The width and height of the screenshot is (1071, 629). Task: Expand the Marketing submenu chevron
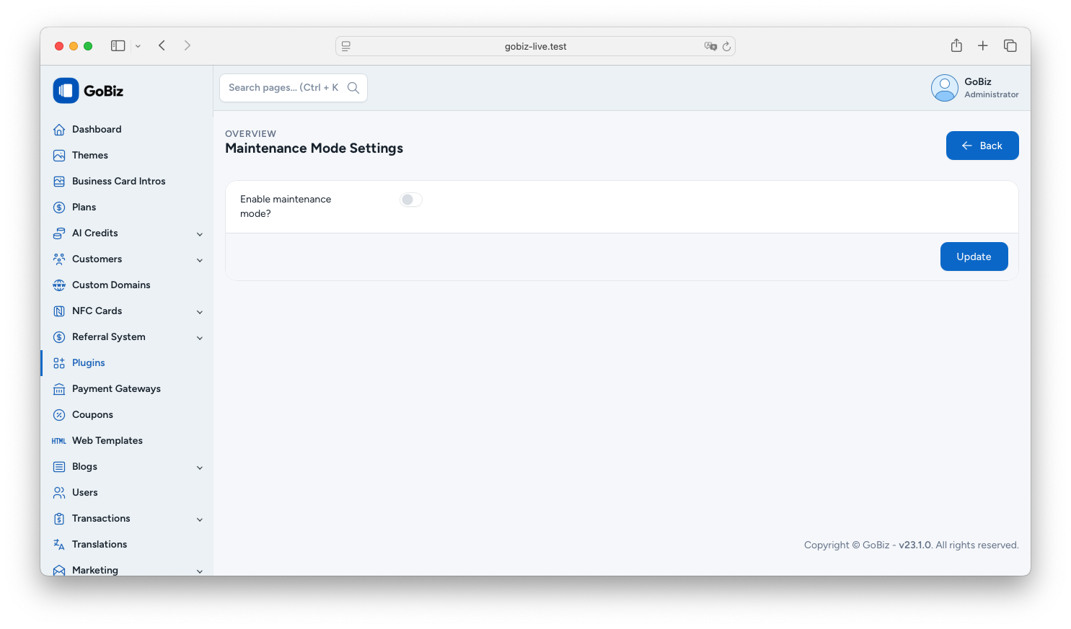pyautogui.click(x=200, y=571)
